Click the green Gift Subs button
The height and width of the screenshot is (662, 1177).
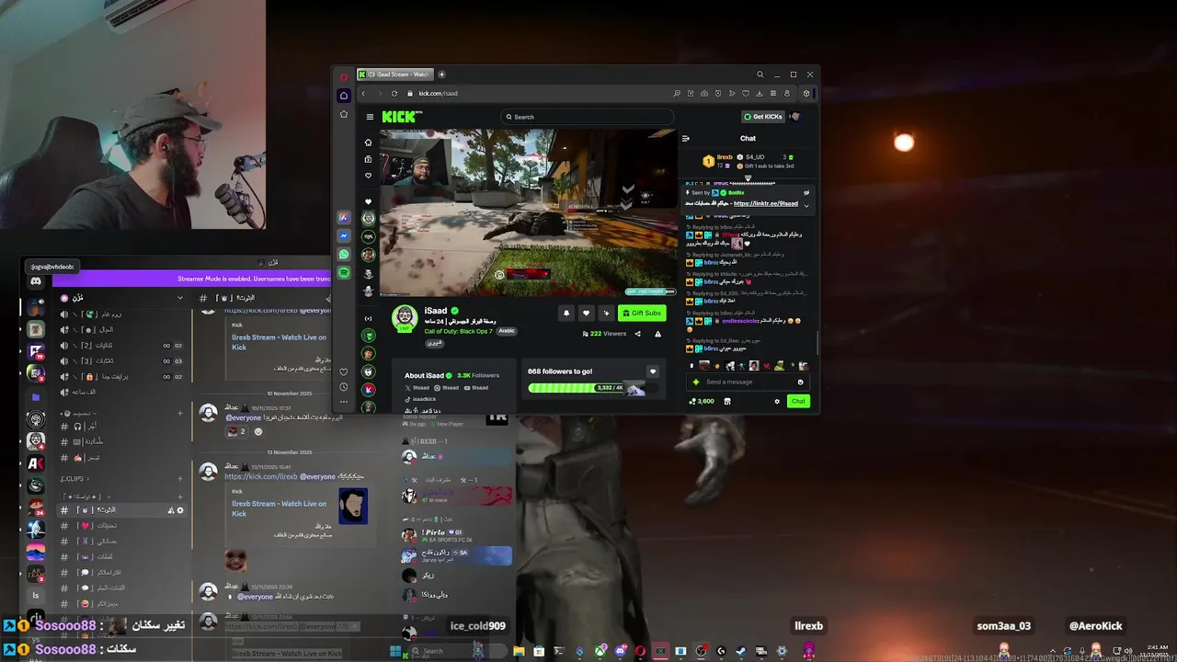pyautogui.click(x=642, y=313)
